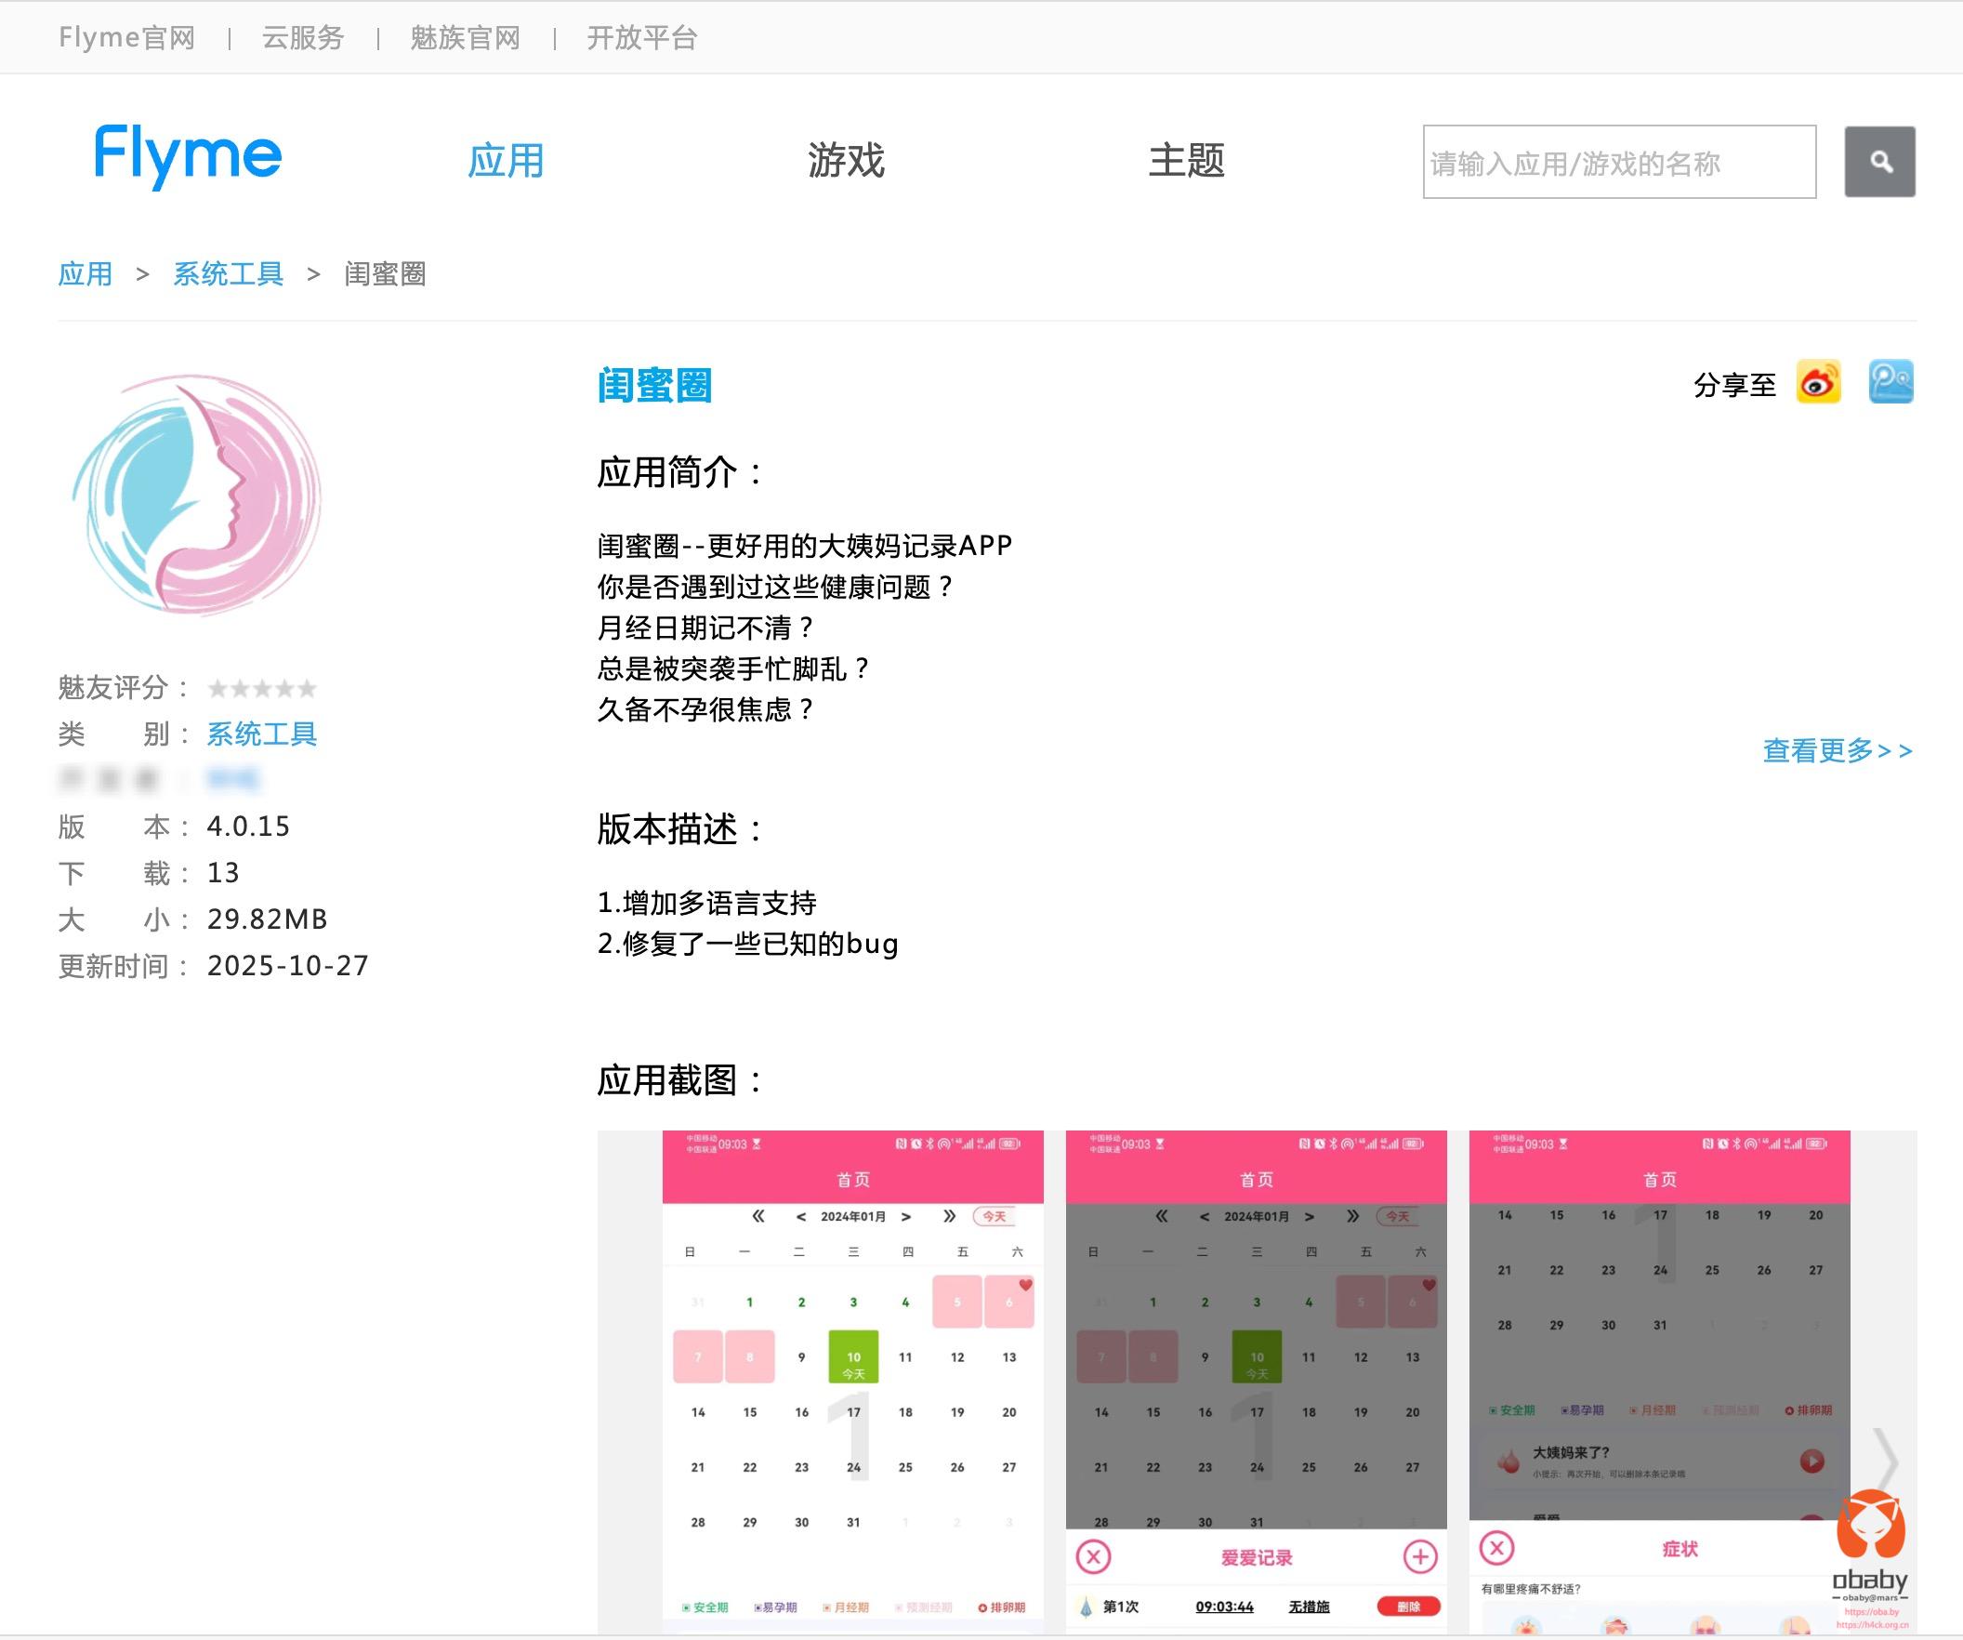This screenshot has width=1963, height=1640.
Task: Share the app to Weibo
Action: [1818, 382]
